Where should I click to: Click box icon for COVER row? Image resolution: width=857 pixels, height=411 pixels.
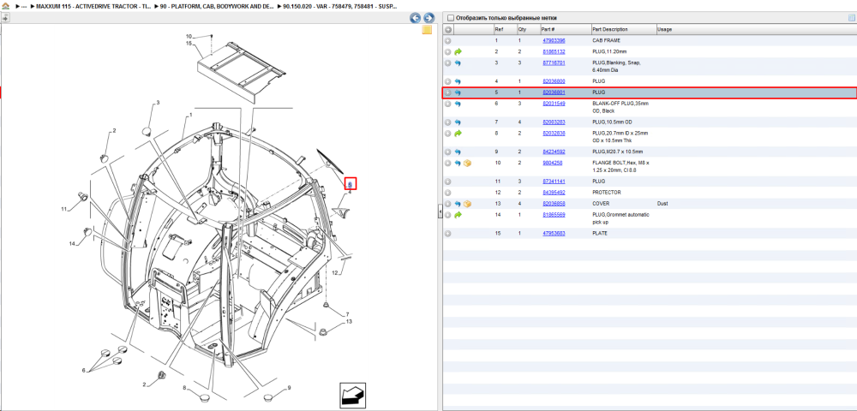coord(467,204)
